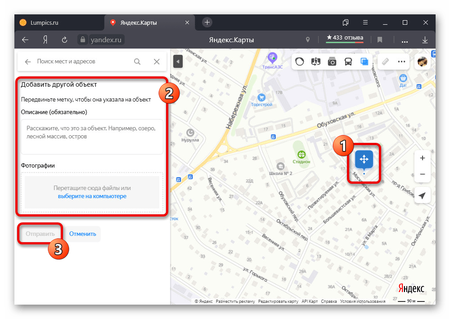
Task: Open the map layers selector
Action: pyautogui.click(x=364, y=62)
